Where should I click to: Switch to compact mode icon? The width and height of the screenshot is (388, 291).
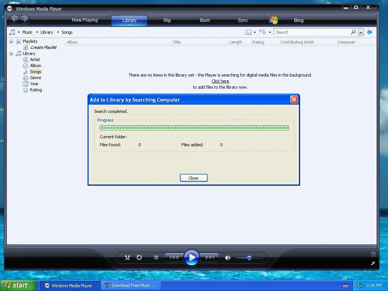click(x=373, y=263)
